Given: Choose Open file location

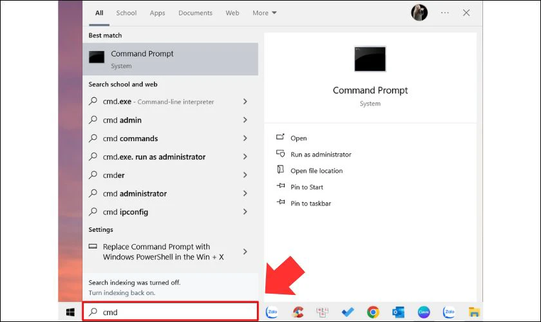Looking at the screenshot, I should click(316, 171).
